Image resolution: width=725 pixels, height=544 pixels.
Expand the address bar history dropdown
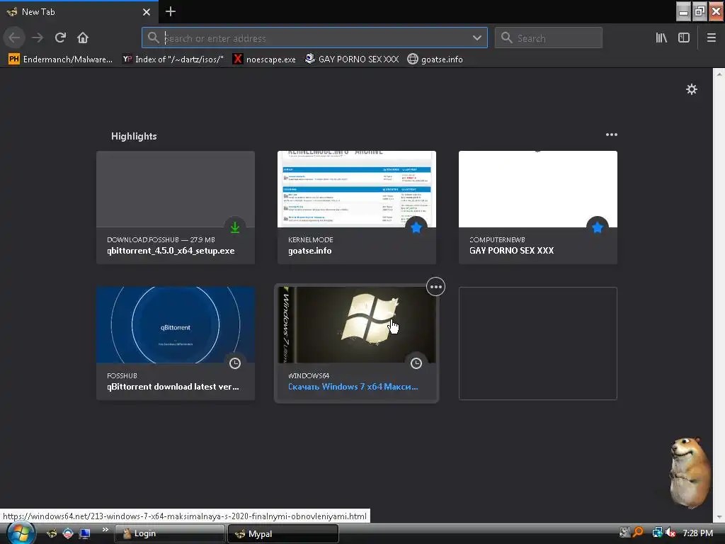(x=476, y=38)
